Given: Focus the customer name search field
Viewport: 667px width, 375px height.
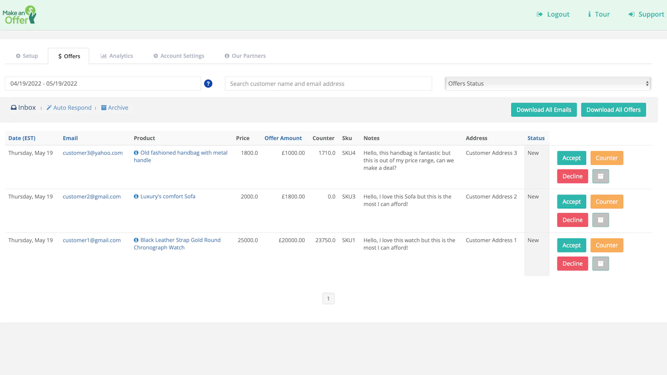Looking at the screenshot, I should coord(328,84).
